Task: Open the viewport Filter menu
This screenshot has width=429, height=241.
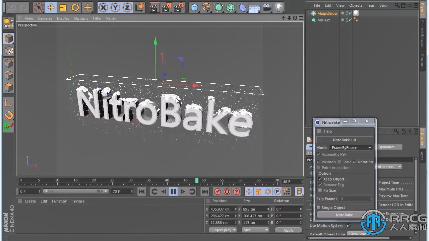Action: point(97,18)
